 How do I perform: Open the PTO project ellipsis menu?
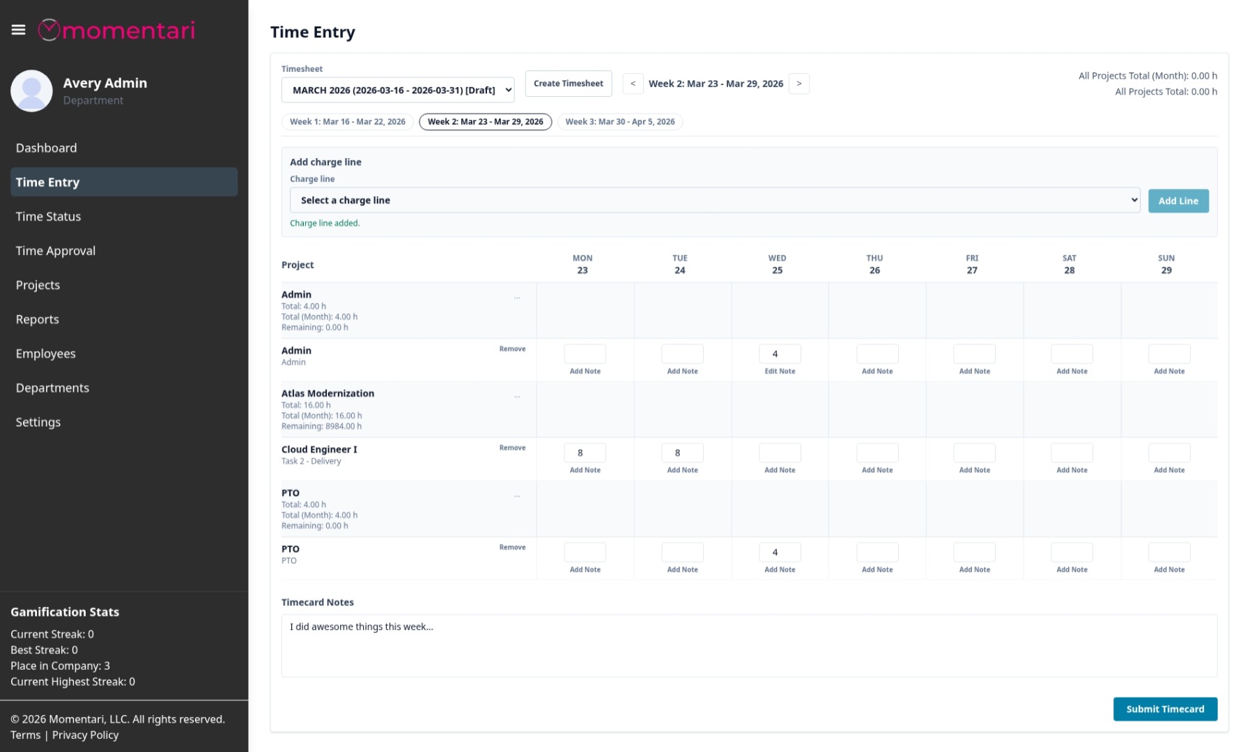click(517, 496)
